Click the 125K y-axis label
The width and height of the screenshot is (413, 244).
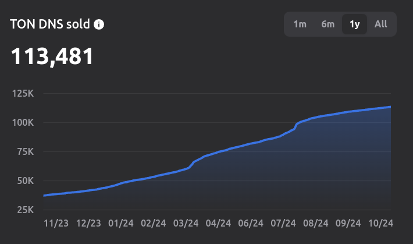tap(23, 93)
